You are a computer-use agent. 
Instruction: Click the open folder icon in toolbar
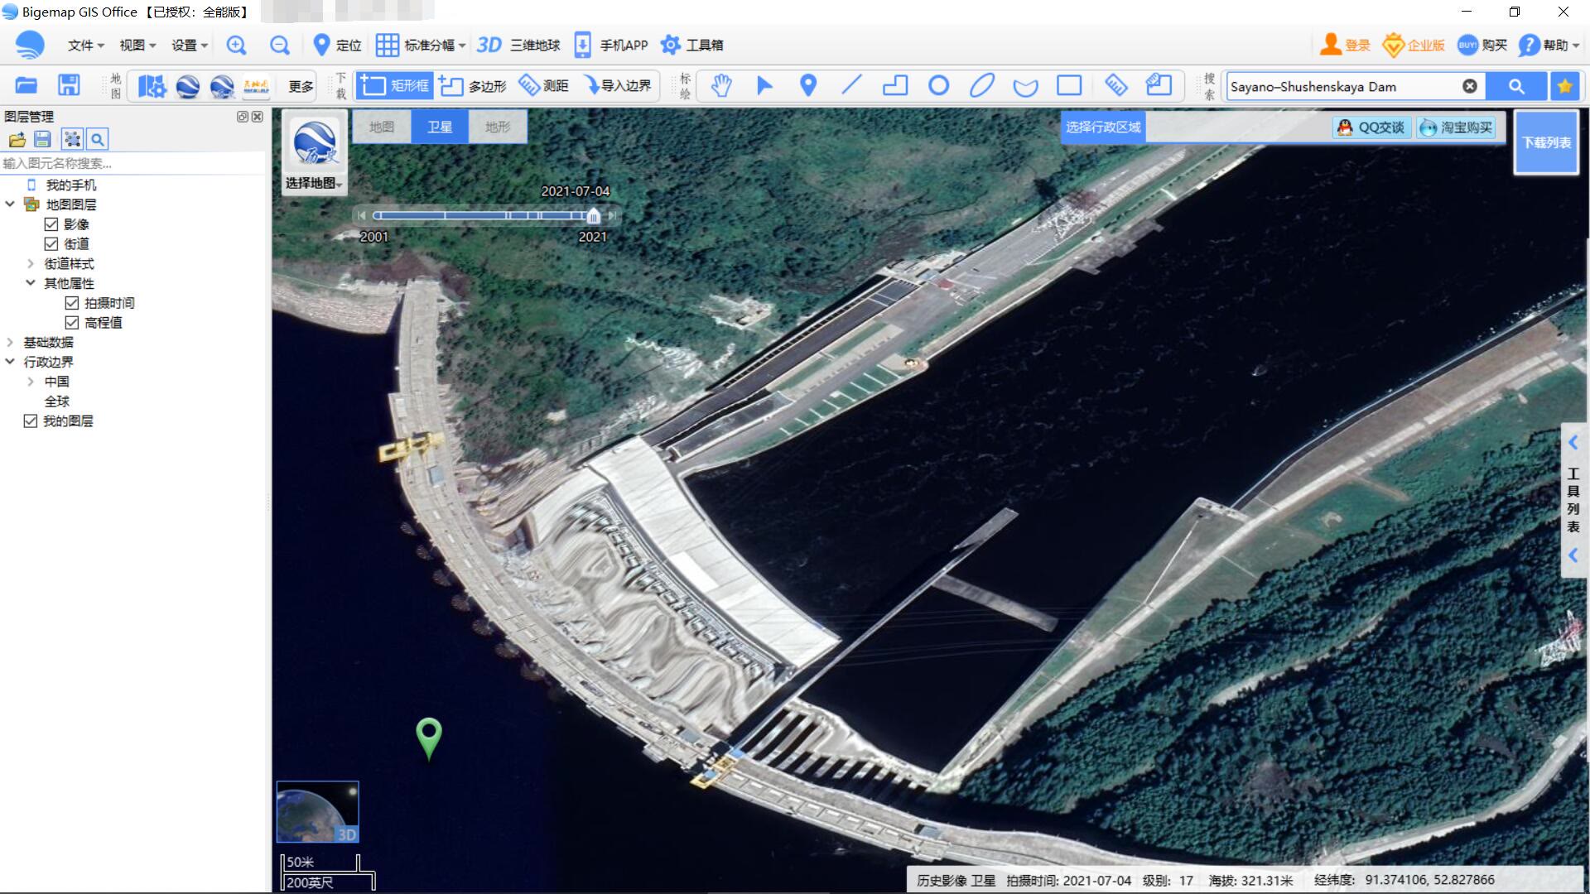click(26, 85)
